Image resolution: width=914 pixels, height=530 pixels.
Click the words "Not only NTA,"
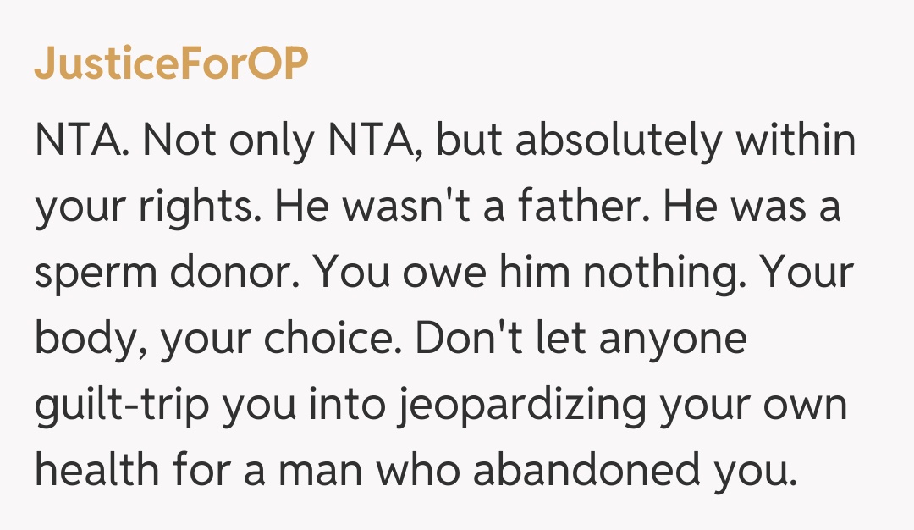(x=288, y=141)
